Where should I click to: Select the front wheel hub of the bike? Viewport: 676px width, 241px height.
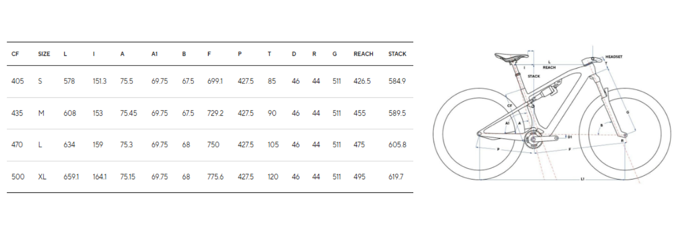point(624,134)
